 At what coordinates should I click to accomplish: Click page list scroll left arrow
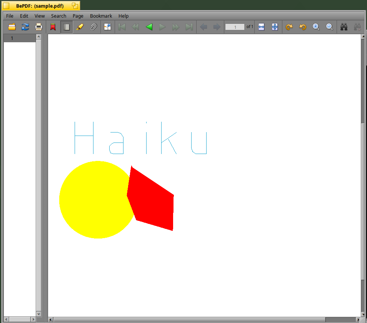6,319
